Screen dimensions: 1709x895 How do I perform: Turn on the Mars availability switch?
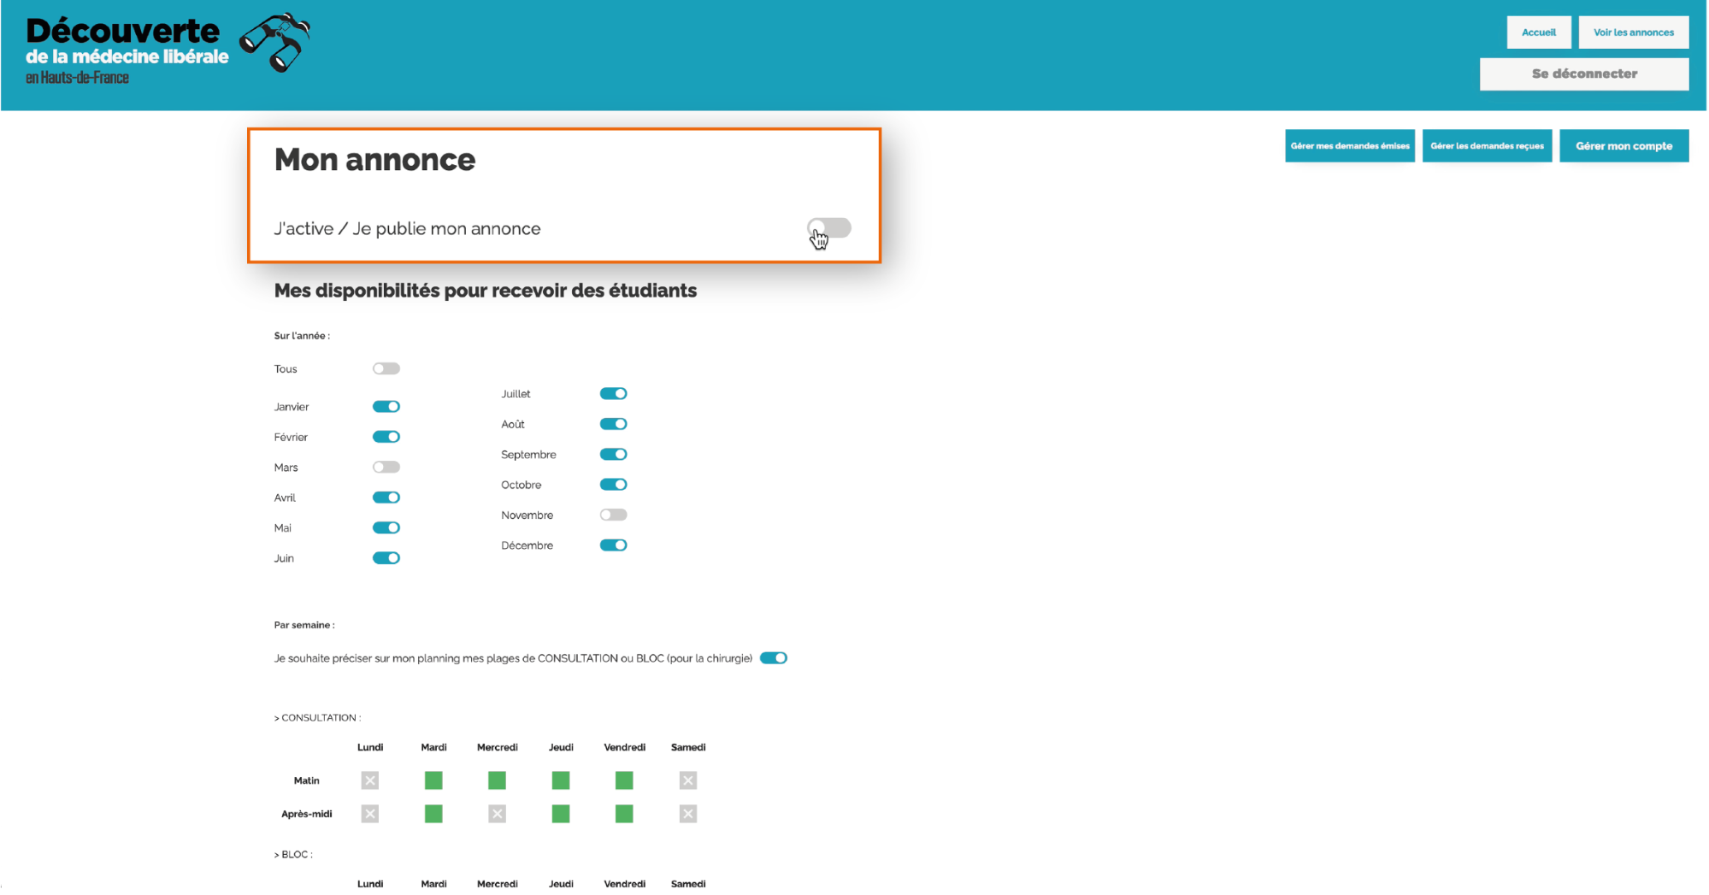(386, 468)
